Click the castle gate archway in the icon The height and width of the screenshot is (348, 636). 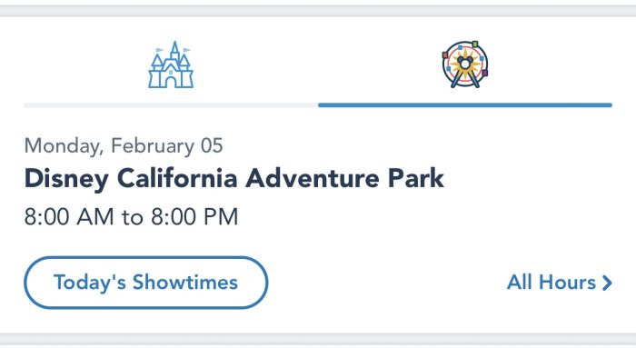pyautogui.click(x=171, y=83)
